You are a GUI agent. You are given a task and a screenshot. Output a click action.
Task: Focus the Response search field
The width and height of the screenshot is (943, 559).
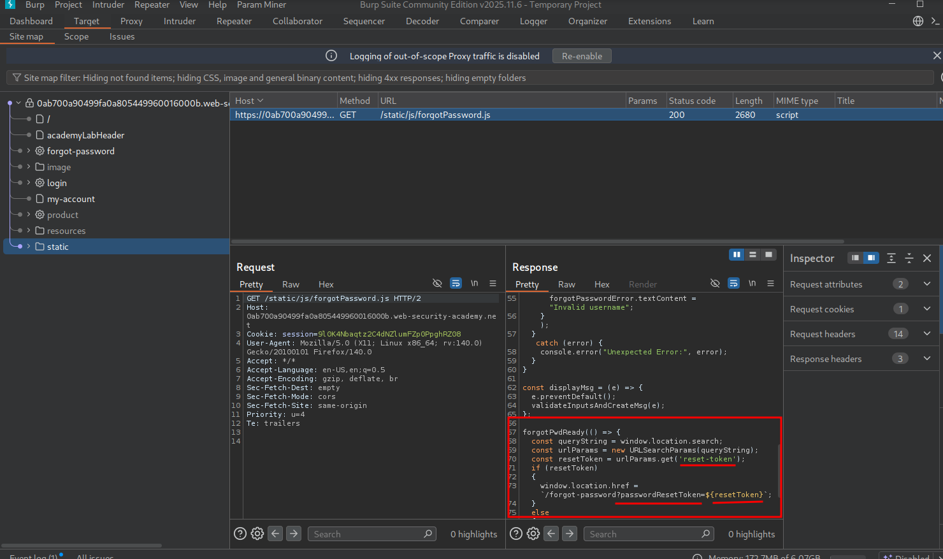[x=648, y=534]
